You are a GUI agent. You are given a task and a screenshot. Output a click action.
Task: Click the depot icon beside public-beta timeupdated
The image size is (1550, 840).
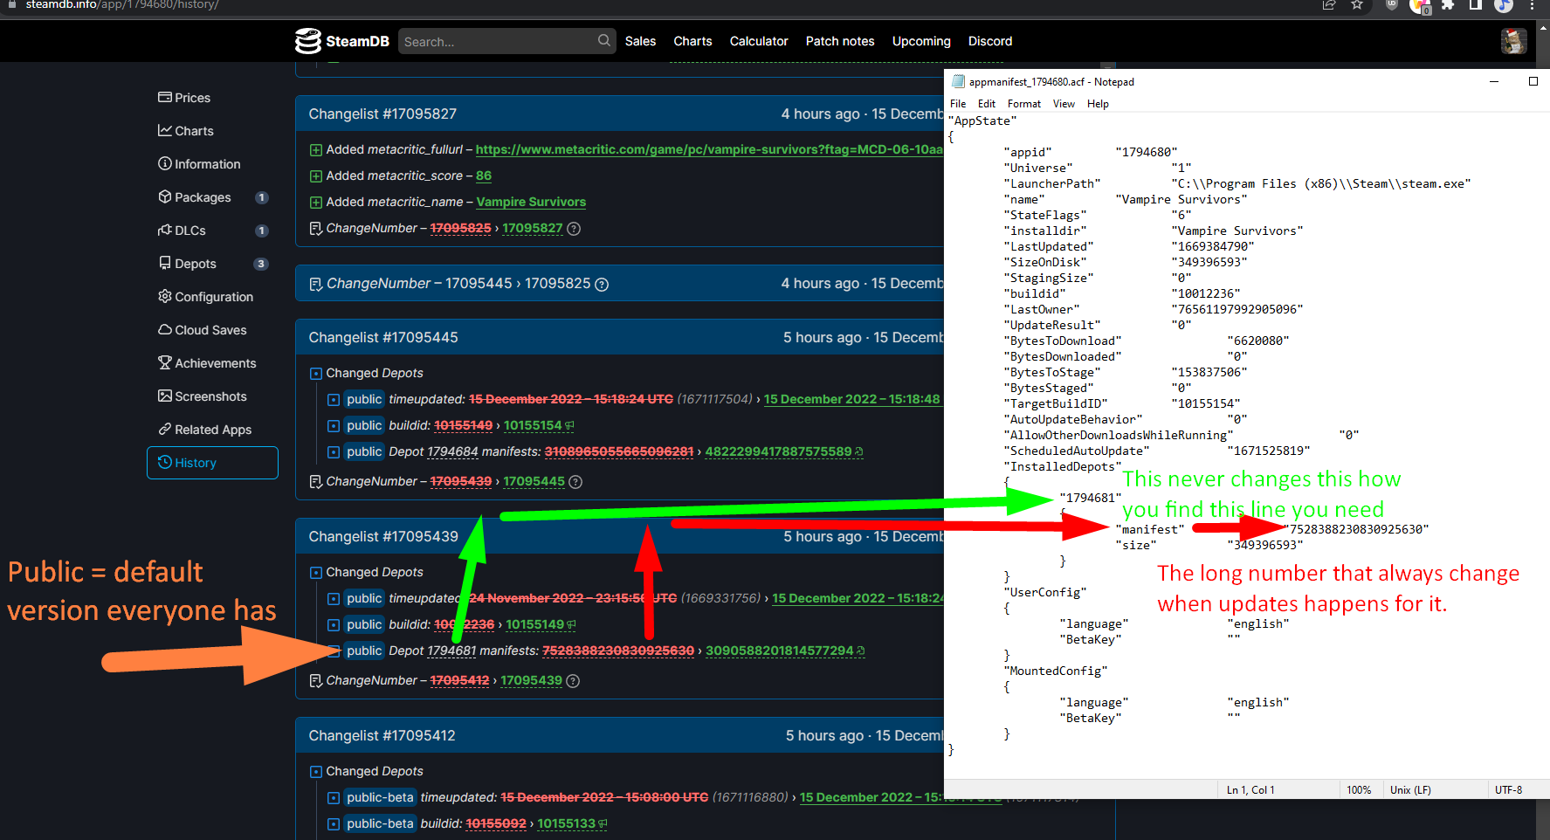[x=334, y=798]
